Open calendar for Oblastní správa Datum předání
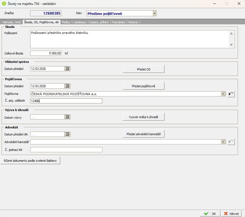 tap(67, 69)
